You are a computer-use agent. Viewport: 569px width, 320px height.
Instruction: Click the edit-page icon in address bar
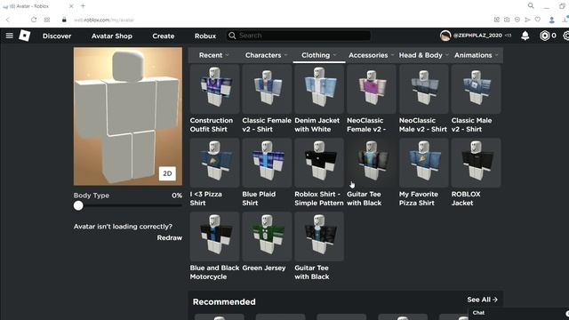click(497, 20)
